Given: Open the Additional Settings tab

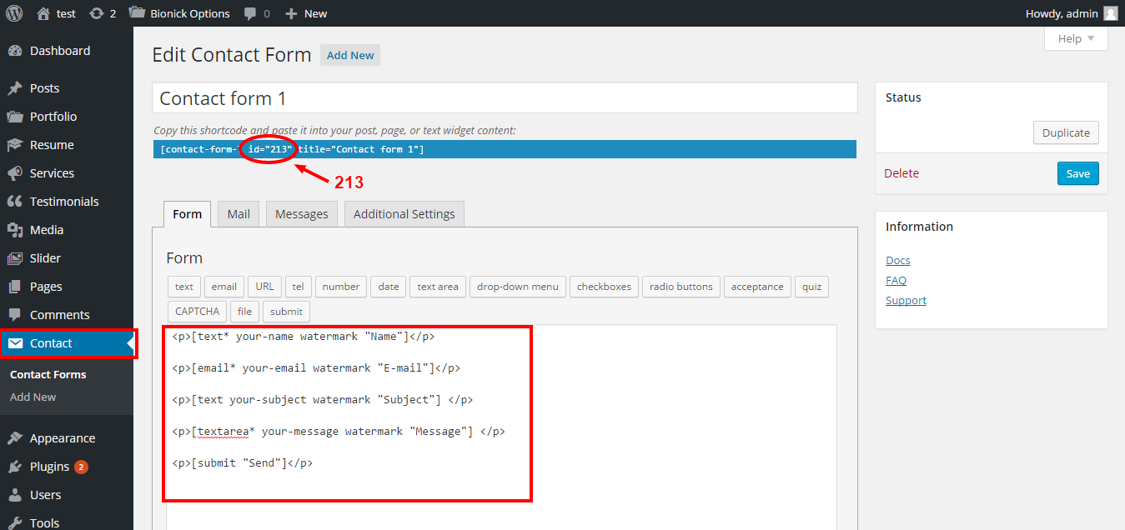Looking at the screenshot, I should click(x=404, y=214).
